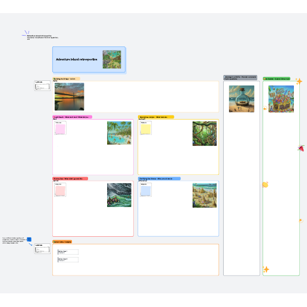Screen dimensions: 307x307
Task: Open the sandcastles image
Action: [x=205, y=195]
